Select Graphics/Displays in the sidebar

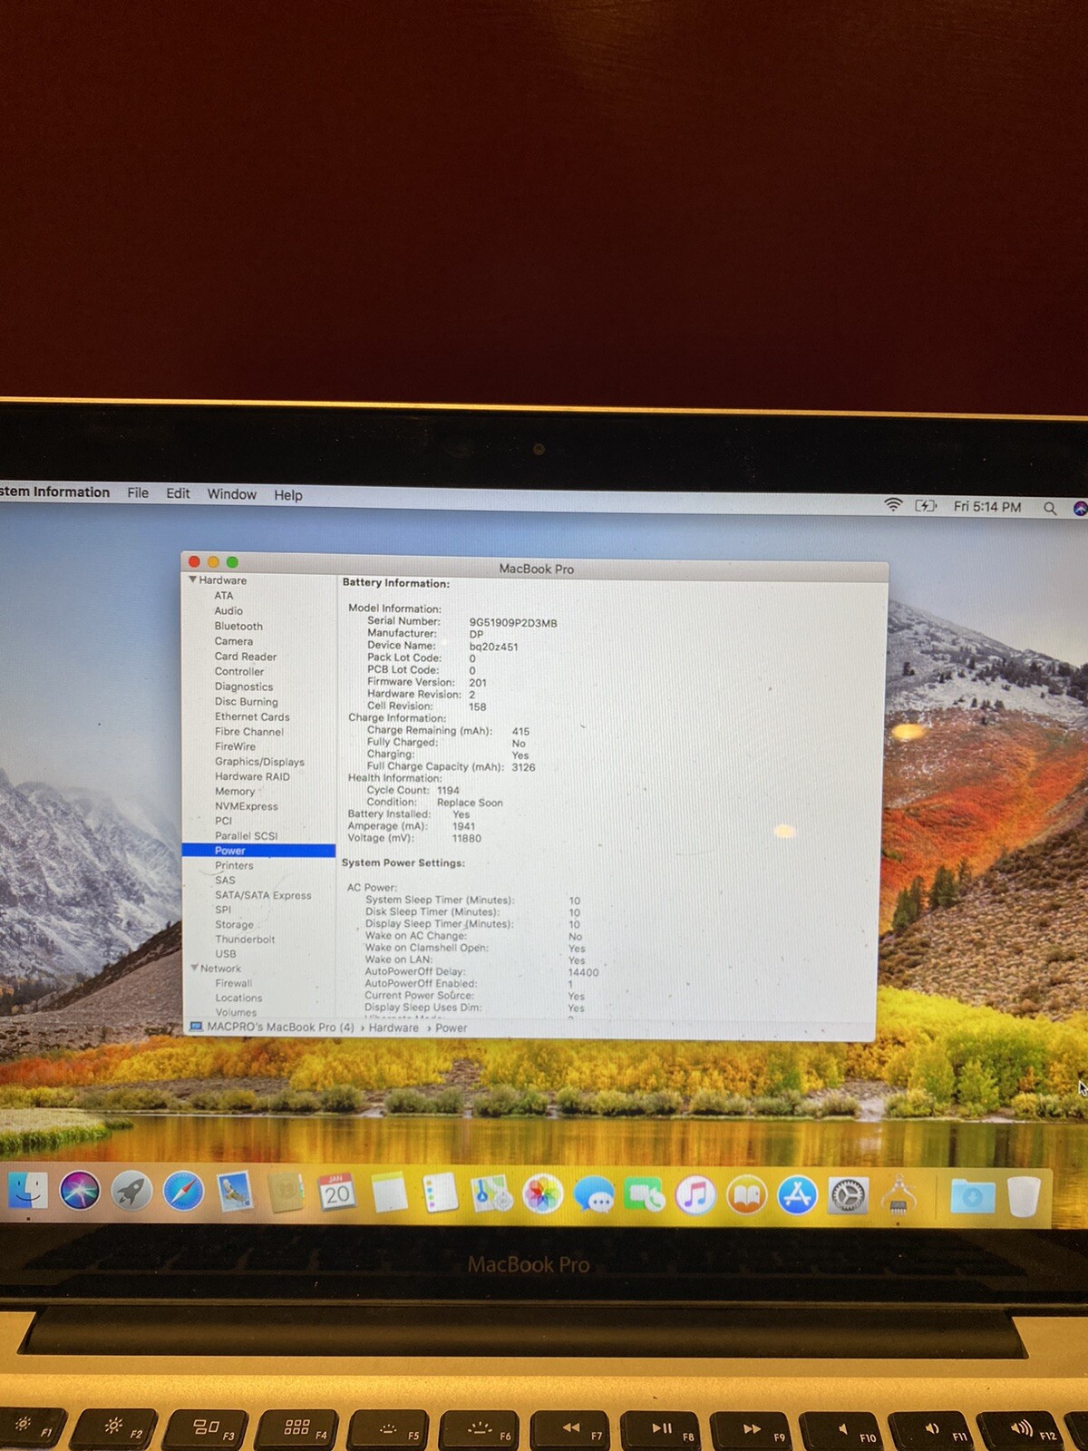click(x=259, y=762)
